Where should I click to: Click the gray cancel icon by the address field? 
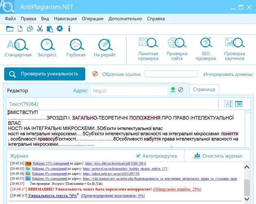click(181, 90)
